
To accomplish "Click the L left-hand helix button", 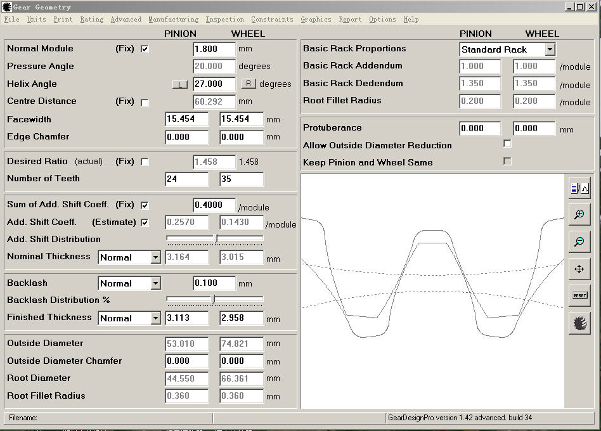I will tap(180, 84).
